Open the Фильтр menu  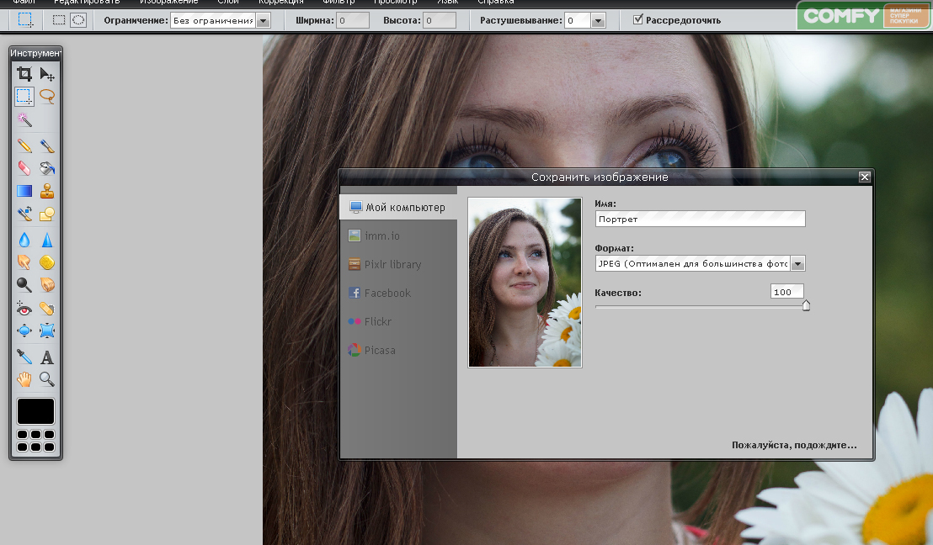[339, 2]
